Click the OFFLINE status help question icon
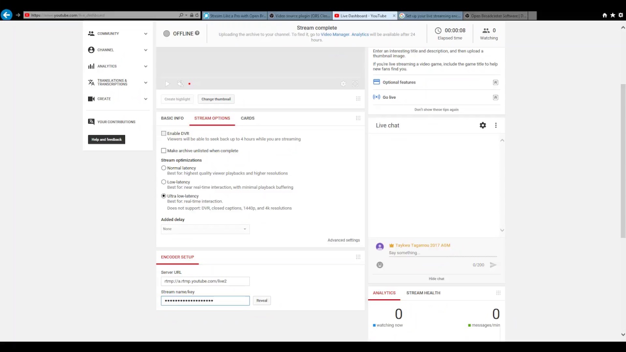 click(x=197, y=33)
